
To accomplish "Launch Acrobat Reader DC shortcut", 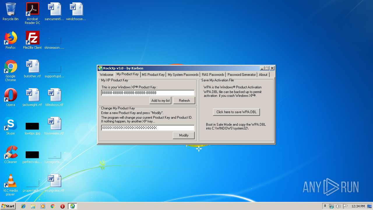I will tap(32, 13).
